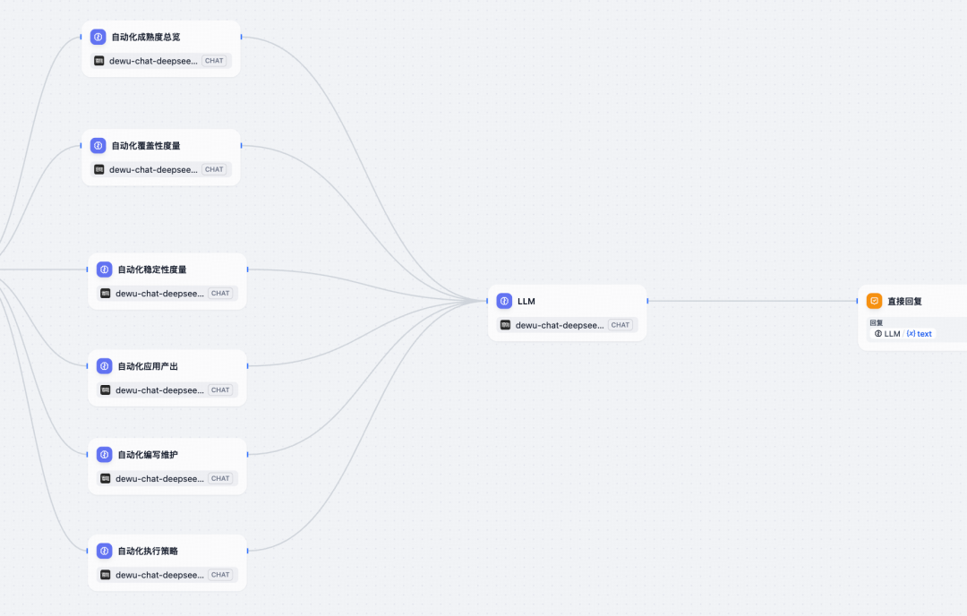This screenshot has width=967, height=616.
Task: Select the 自动化执行策略 node title
Action: pyautogui.click(x=148, y=551)
